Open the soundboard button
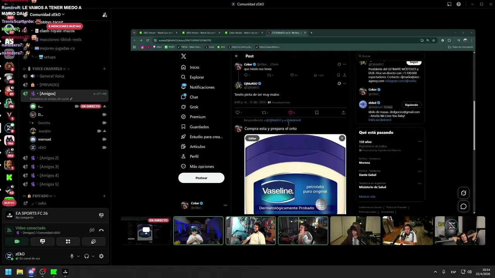Viewport: 495px width, 278px height. click(94, 241)
